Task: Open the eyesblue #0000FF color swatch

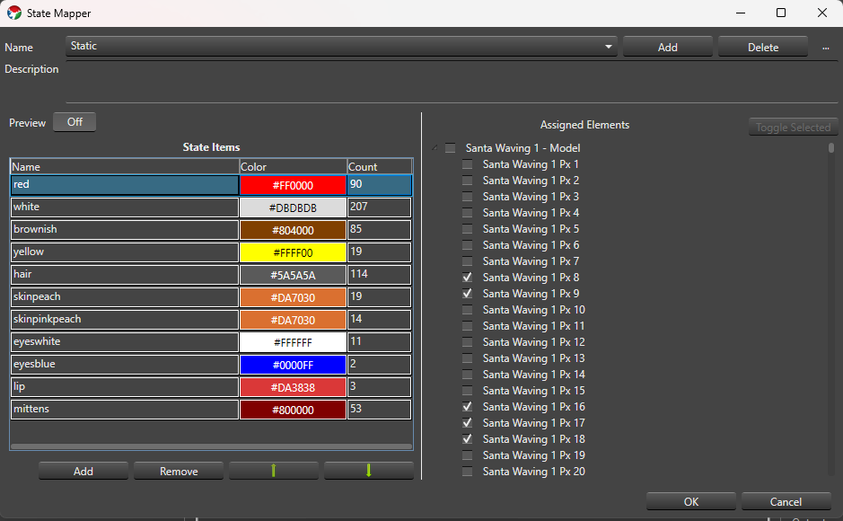Action: coord(293,365)
